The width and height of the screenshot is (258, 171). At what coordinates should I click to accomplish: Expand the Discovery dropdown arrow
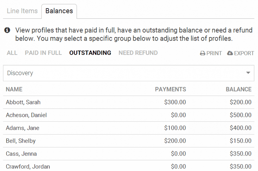[x=248, y=73]
